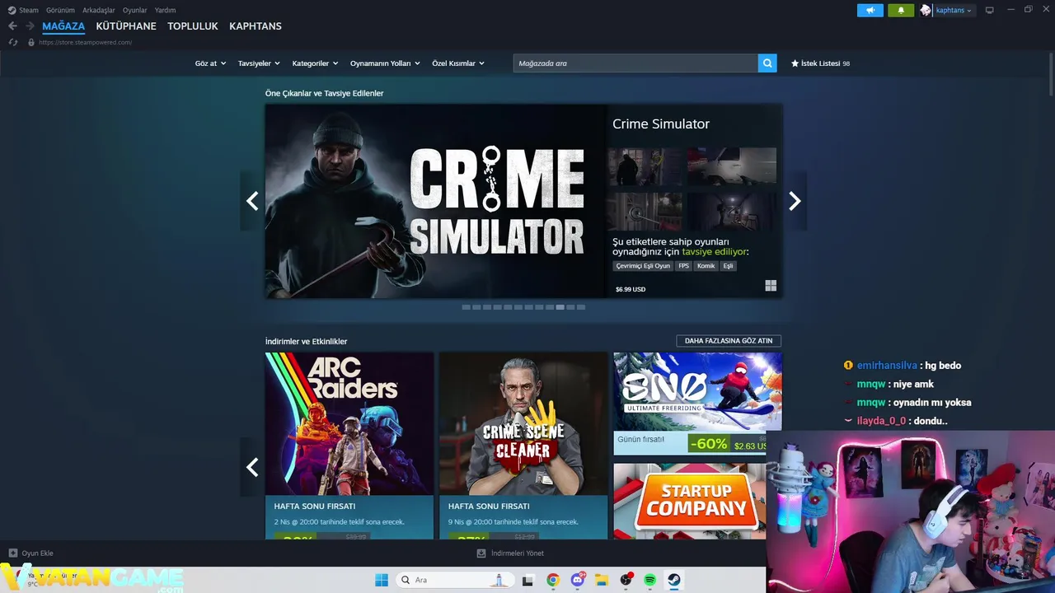Open Discord from the taskbar
The image size is (1055, 593).
click(x=578, y=580)
